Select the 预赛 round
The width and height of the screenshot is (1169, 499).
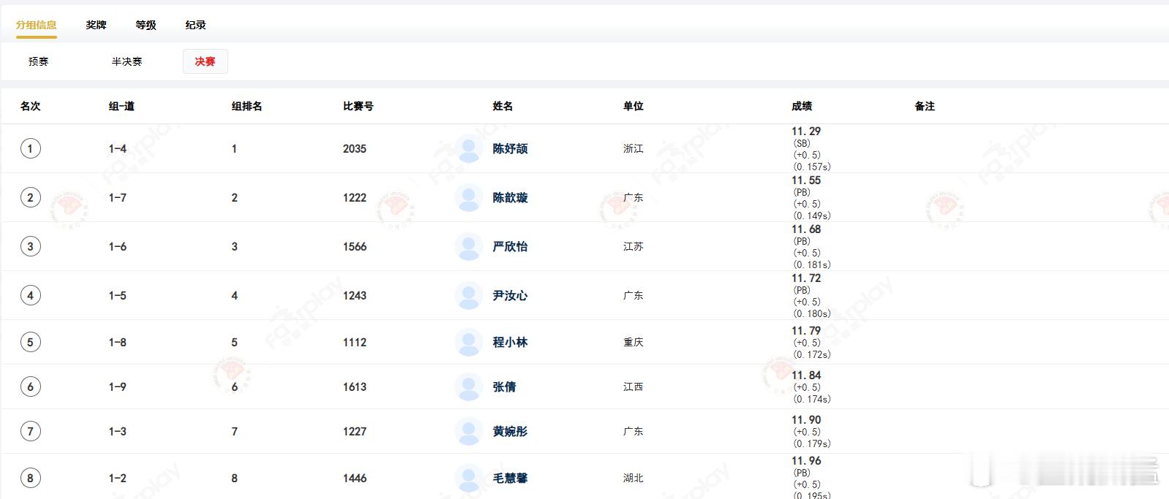(38, 61)
